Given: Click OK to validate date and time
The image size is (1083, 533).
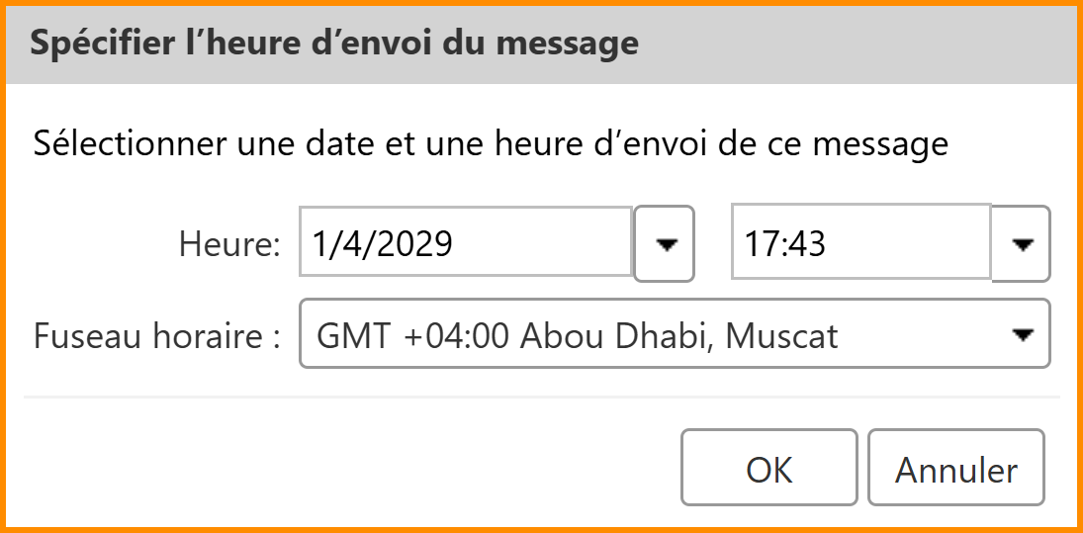Looking at the screenshot, I should 768,470.
